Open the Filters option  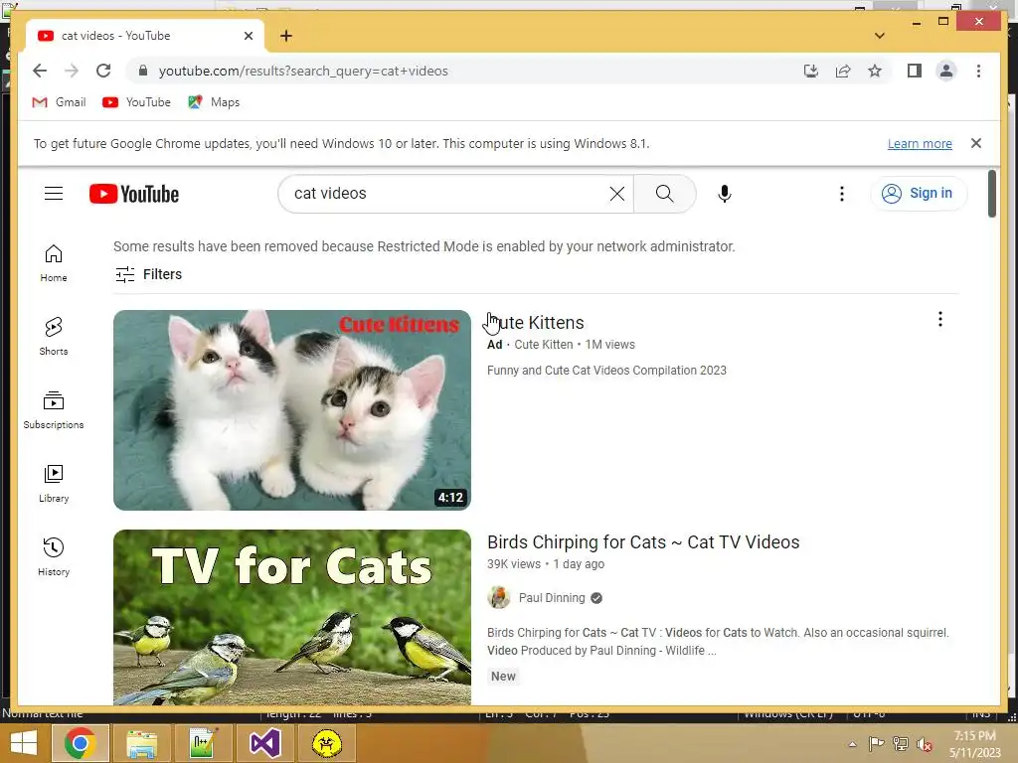(149, 274)
